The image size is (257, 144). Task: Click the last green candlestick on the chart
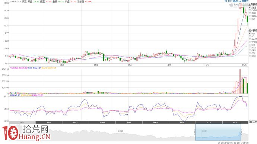(247, 19)
